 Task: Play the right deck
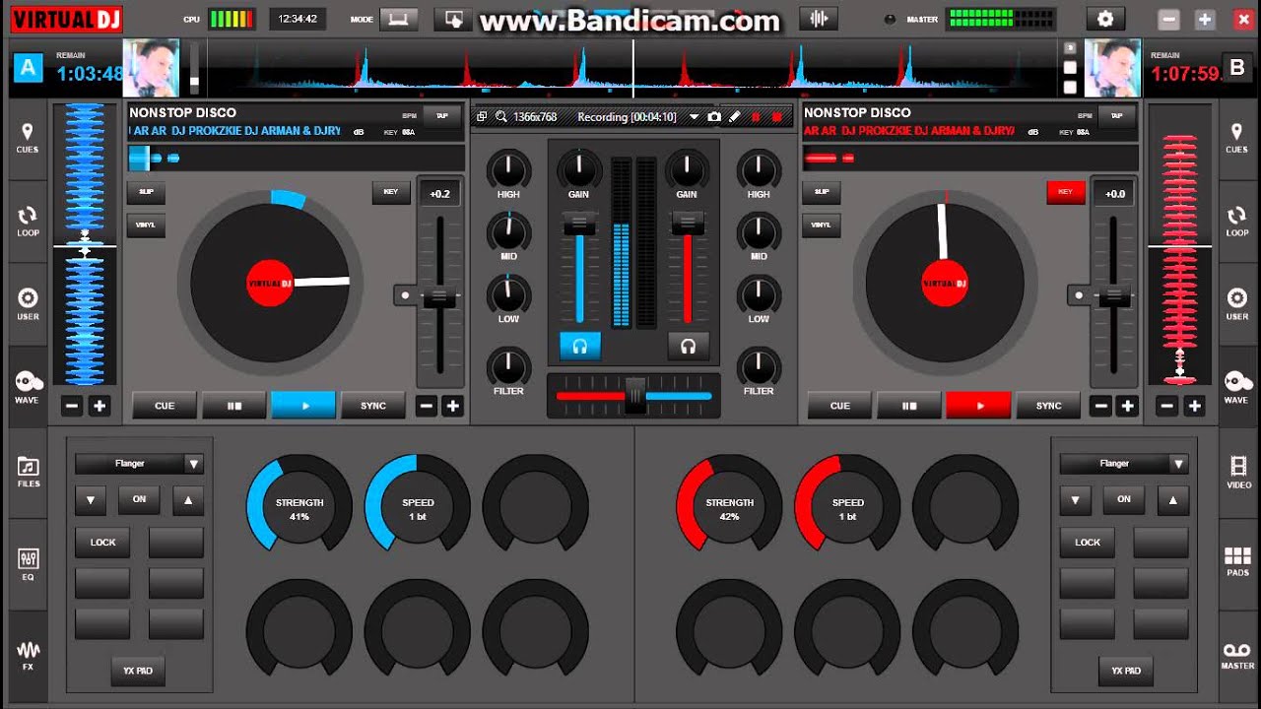point(978,406)
